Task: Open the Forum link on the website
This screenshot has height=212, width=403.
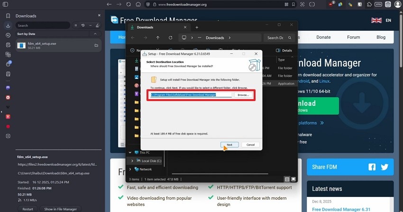Action: pos(353,37)
